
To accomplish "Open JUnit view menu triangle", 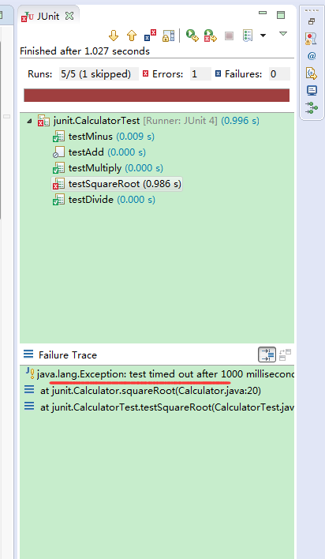I will pyautogui.click(x=283, y=34).
